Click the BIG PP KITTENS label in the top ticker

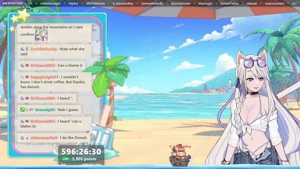[13, 3]
